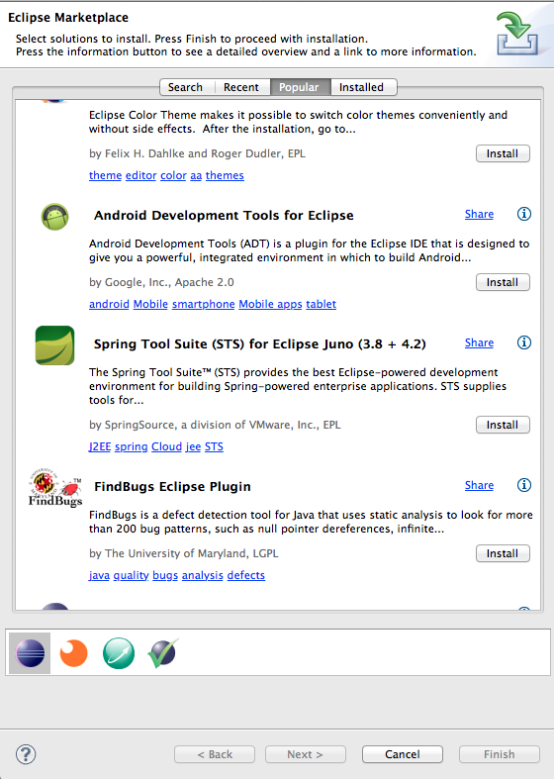The height and width of the screenshot is (779, 554).
Task: Open info for Spring Tool Suite
Action: (x=523, y=342)
